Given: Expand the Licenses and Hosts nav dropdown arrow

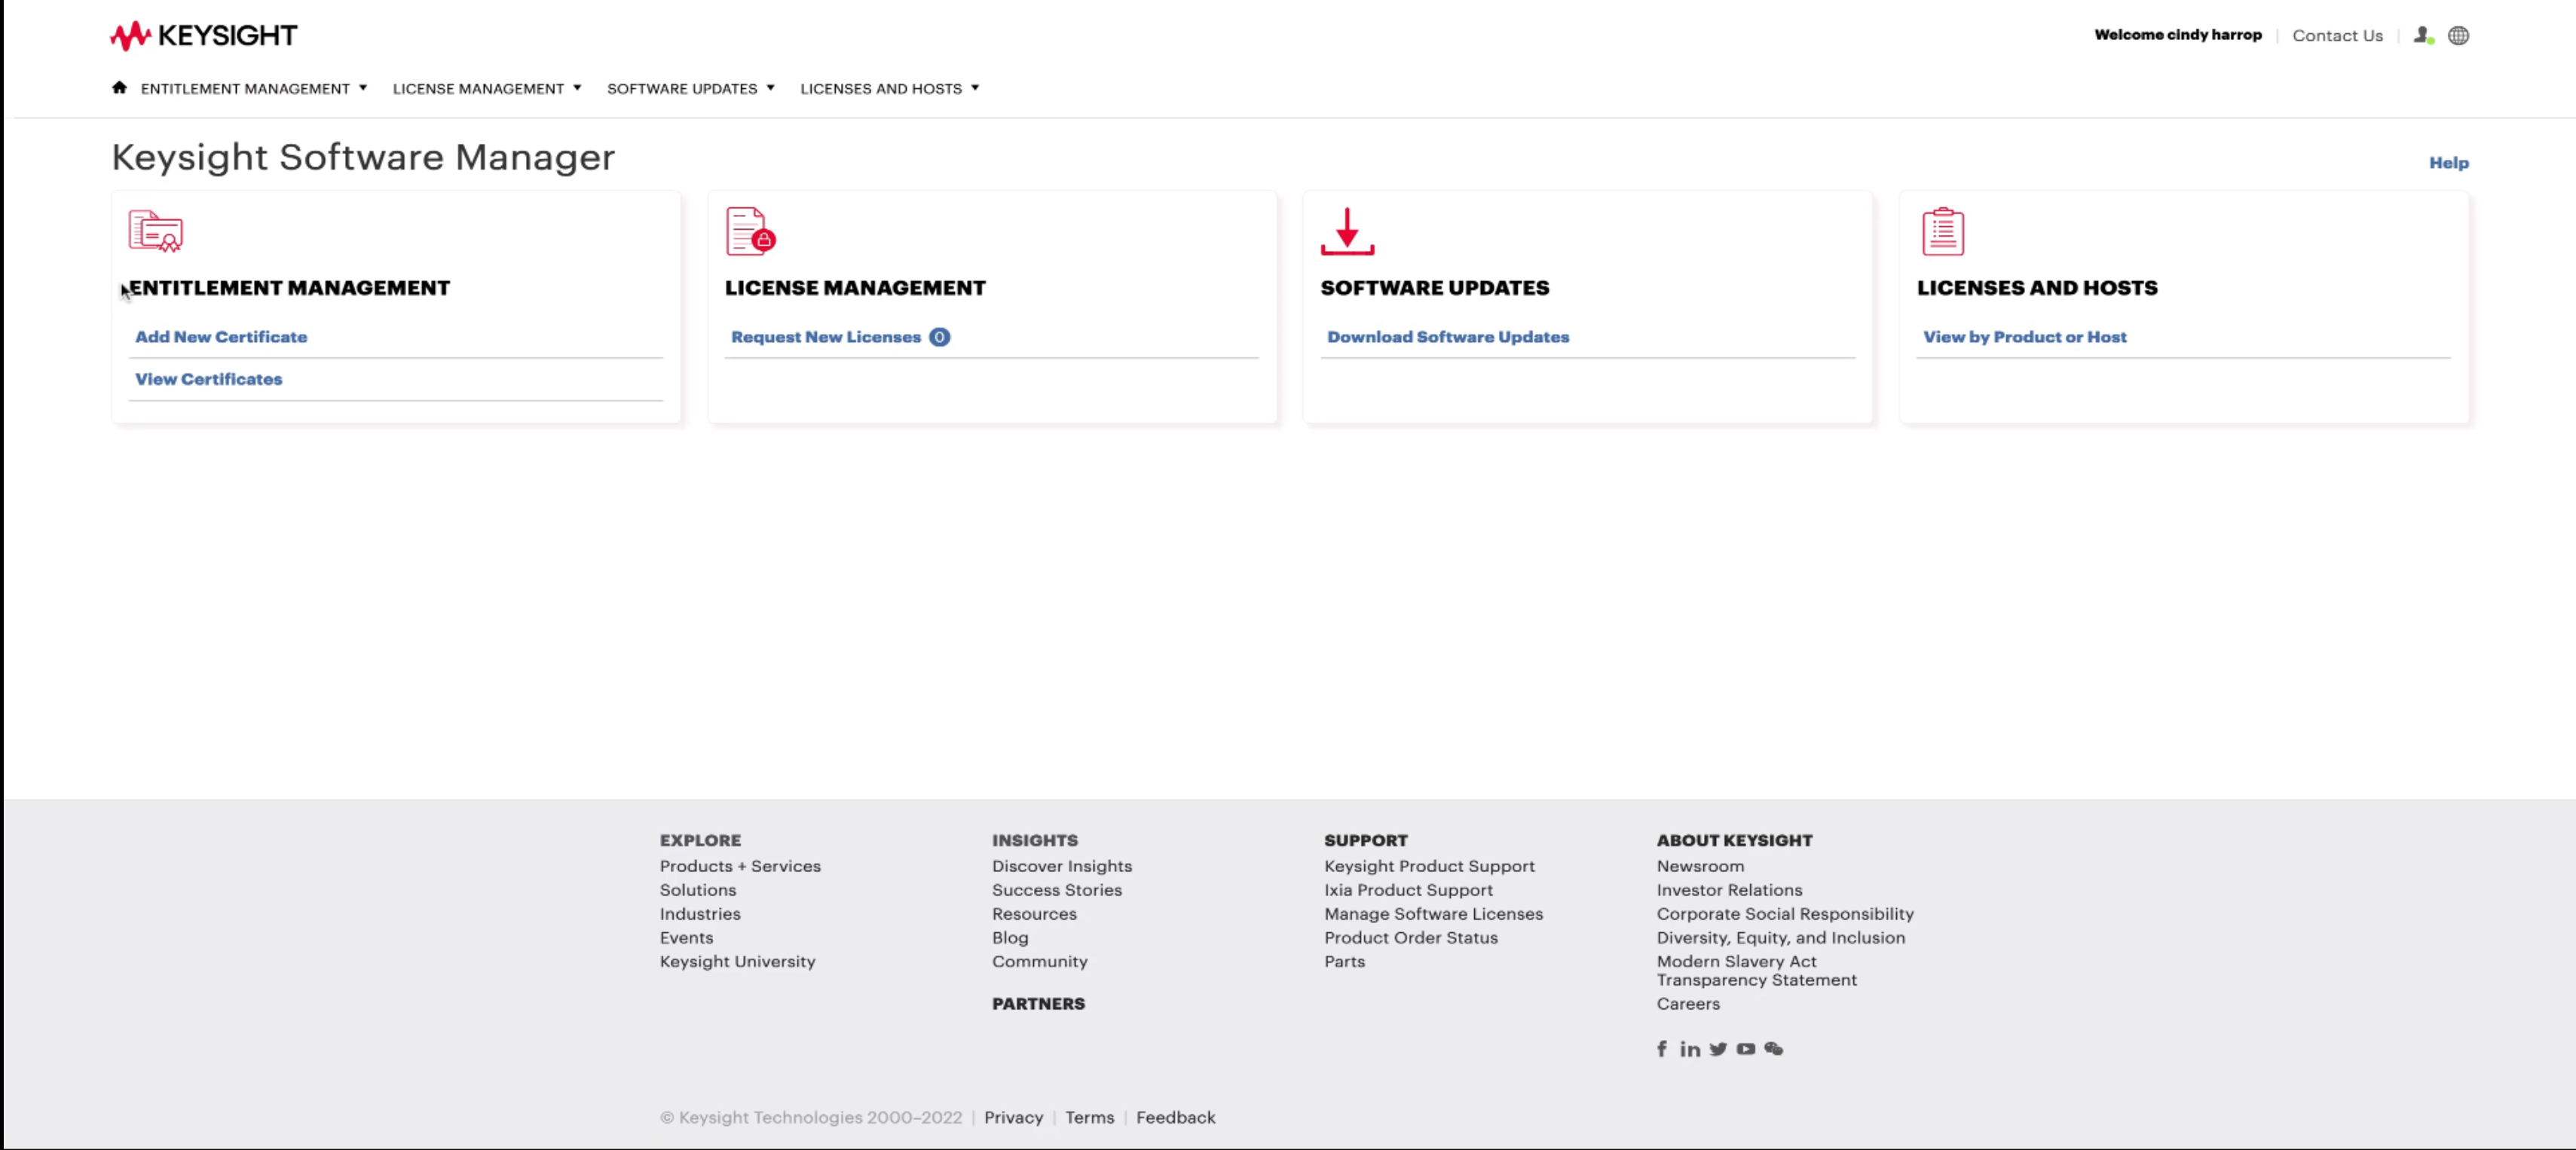Looking at the screenshot, I should (x=975, y=88).
